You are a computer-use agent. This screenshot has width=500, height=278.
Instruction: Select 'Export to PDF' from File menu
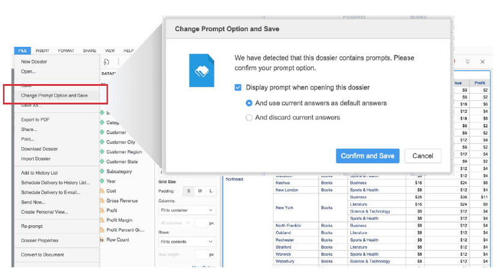(x=35, y=119)
